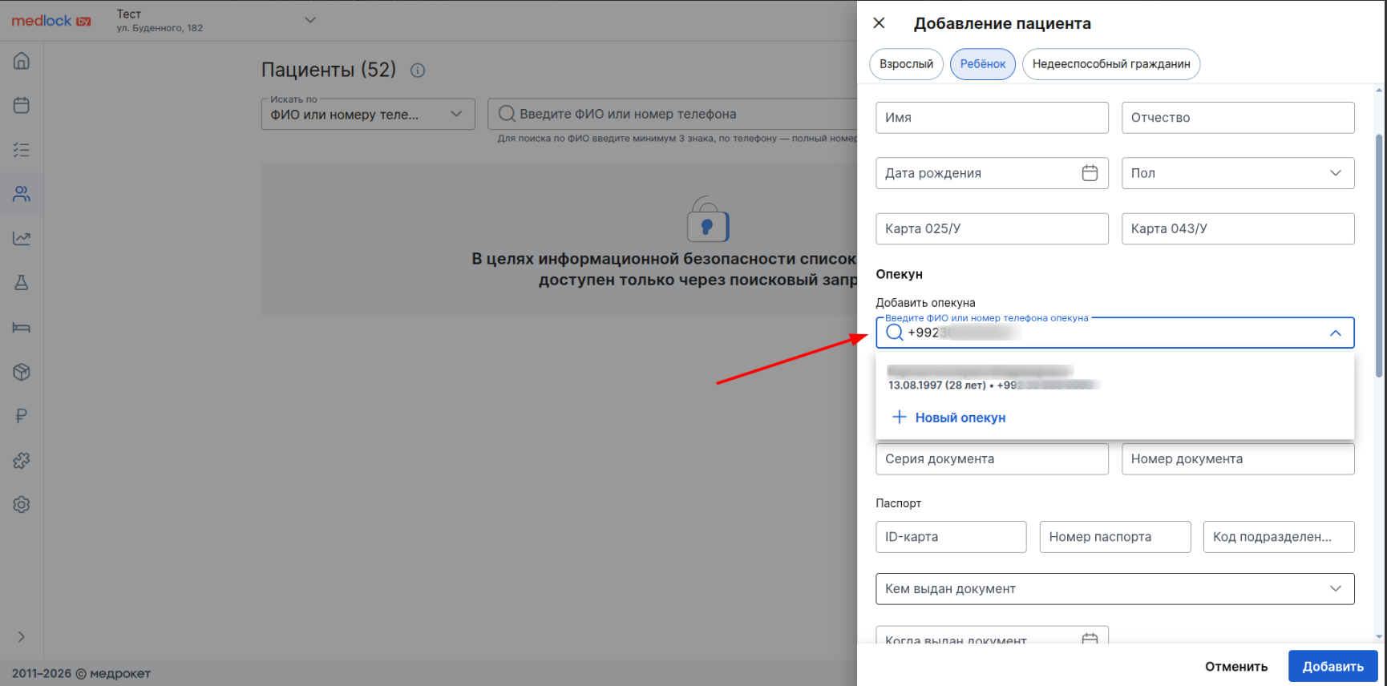Open the hospital bed icon in sidebar
The height and width of the screenshot is (686, 1387).
pyautogui.click(x=22, y=327)
